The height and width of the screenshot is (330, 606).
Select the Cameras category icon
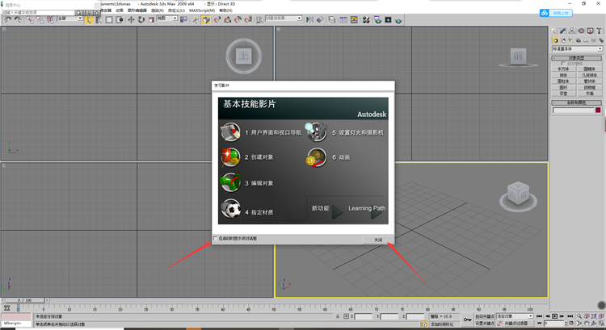[x=579, y=40]
